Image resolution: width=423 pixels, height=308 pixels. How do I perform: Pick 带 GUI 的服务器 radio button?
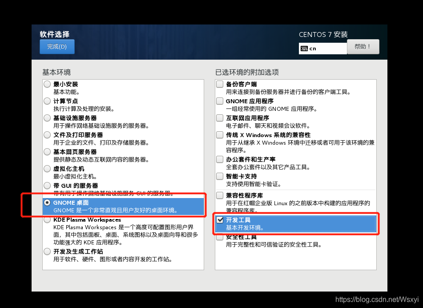[x=47, y=186]
